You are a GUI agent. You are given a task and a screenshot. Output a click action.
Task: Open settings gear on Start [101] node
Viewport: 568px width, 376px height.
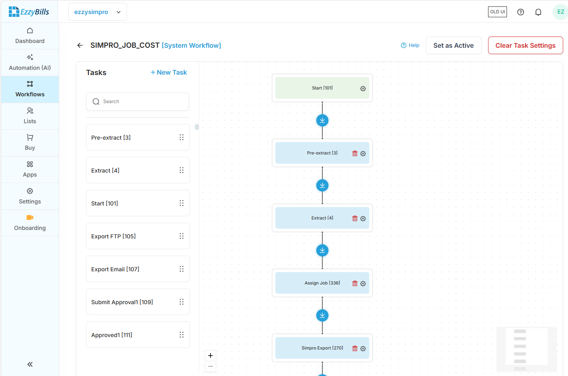[363, 89]
